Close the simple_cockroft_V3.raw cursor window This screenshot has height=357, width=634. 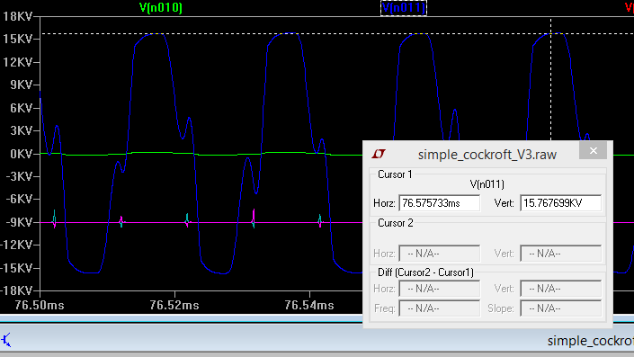(593, 150)
